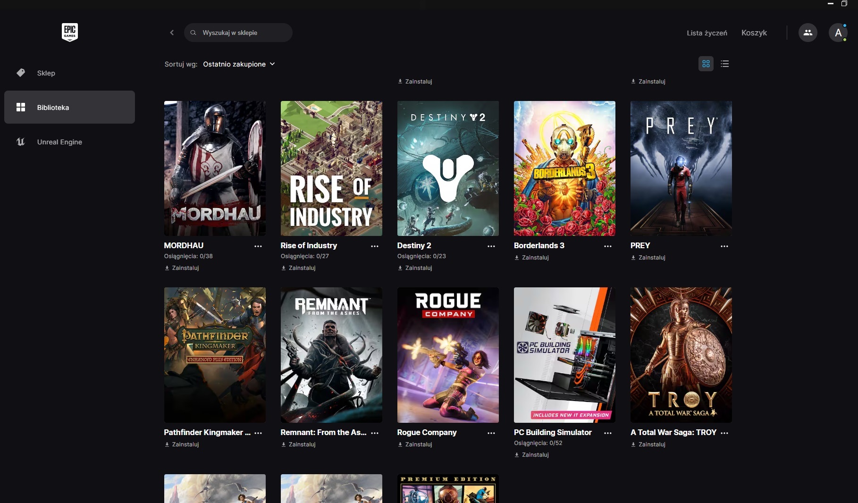Open Sklep store tag icon
Screen dimensions: 858x503
click(x=20, y=73)
